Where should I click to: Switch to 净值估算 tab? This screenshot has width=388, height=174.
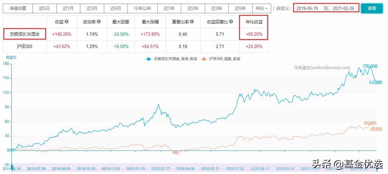pos(18,8)
